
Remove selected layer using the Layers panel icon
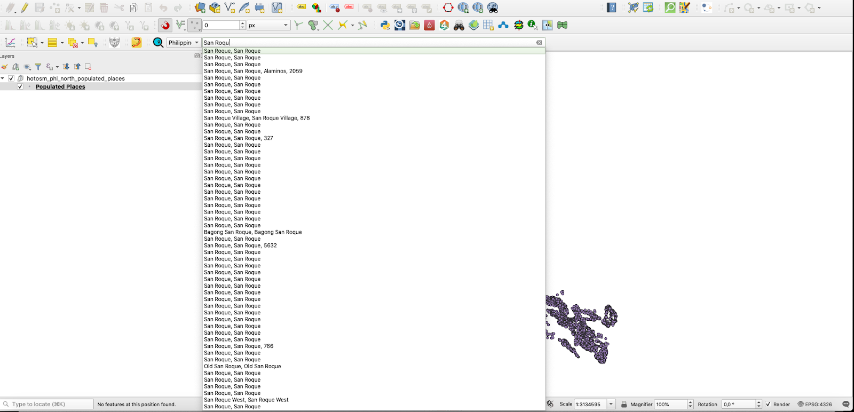click(88, 67)
